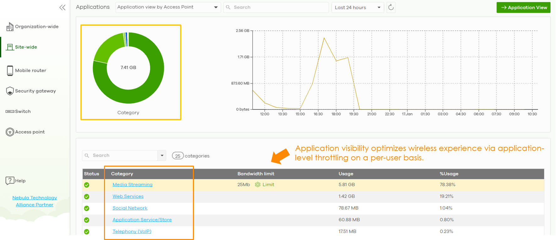This screenshot has width=559, height=240.
Task: Collapse the sidebar with double chevron icon
Action: click(63, 8)
